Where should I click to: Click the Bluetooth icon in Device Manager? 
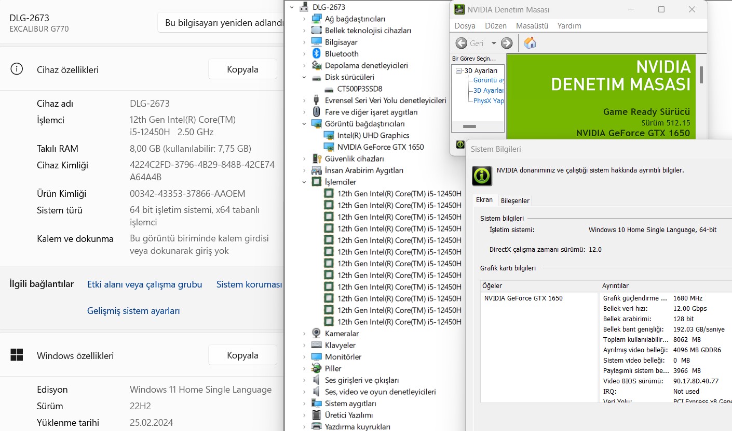coord(316,54)
